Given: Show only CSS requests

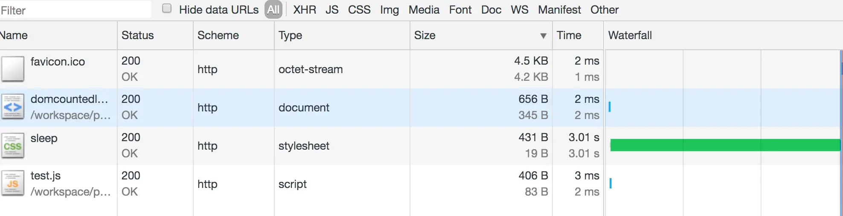Looking at the screenshot, I should 359,10.
